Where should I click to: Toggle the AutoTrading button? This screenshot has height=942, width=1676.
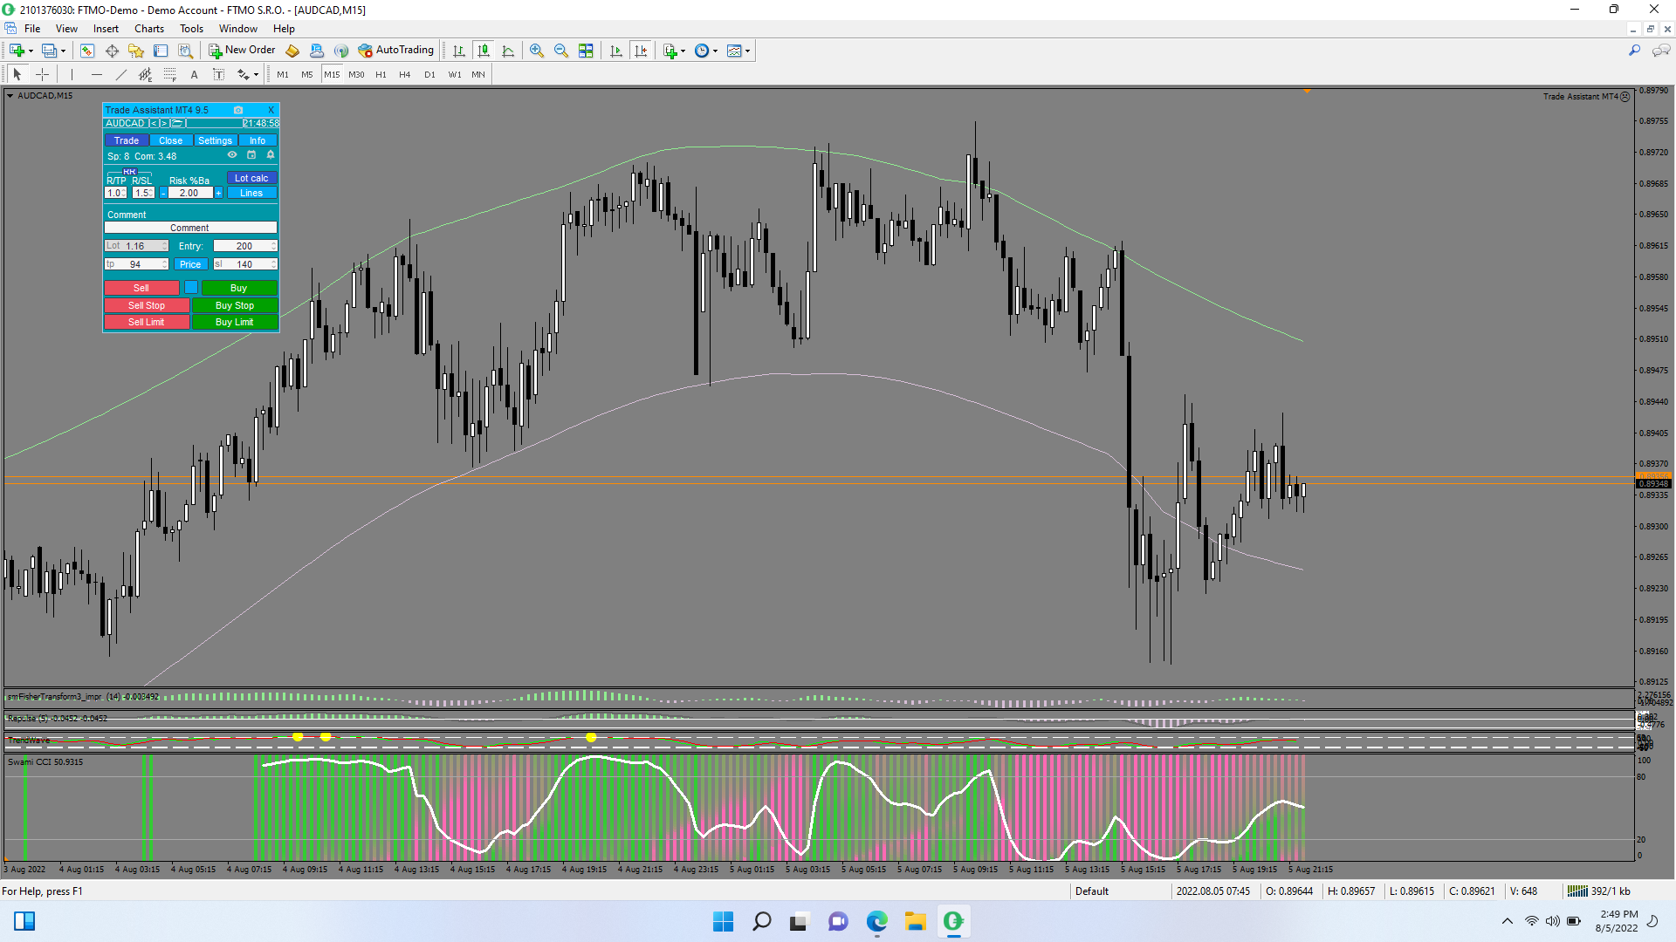[x=396, y=51]
